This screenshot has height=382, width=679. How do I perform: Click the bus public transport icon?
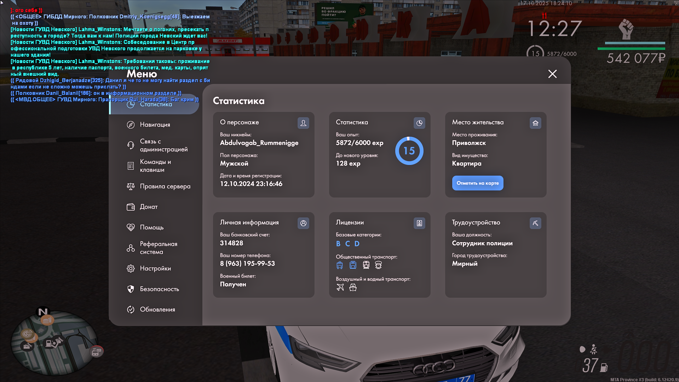pos(340,265)
